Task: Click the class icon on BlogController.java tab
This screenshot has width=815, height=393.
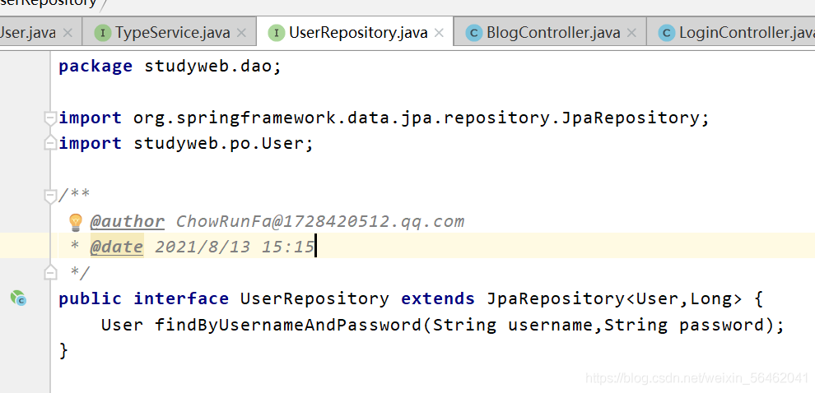Action: (x=474, y=33)
